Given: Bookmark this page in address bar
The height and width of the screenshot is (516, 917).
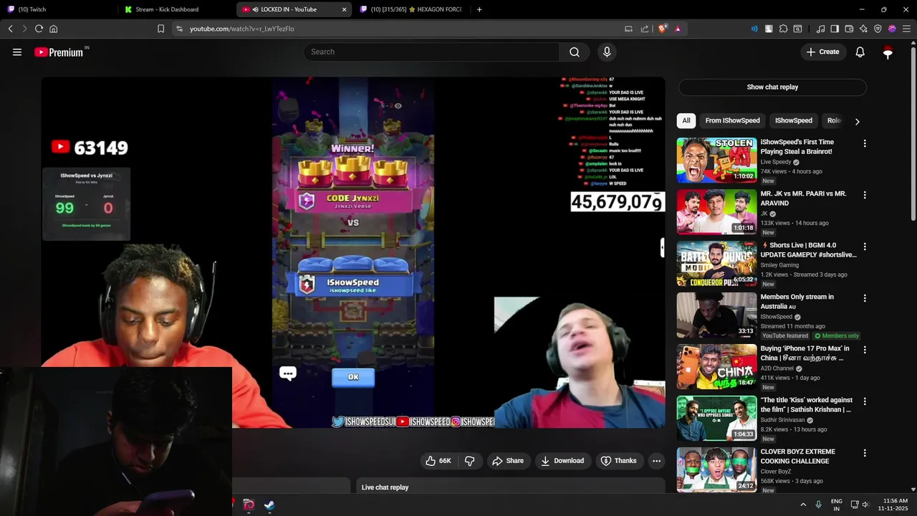Looking at the screenshot, I should [x=160, y=29].
